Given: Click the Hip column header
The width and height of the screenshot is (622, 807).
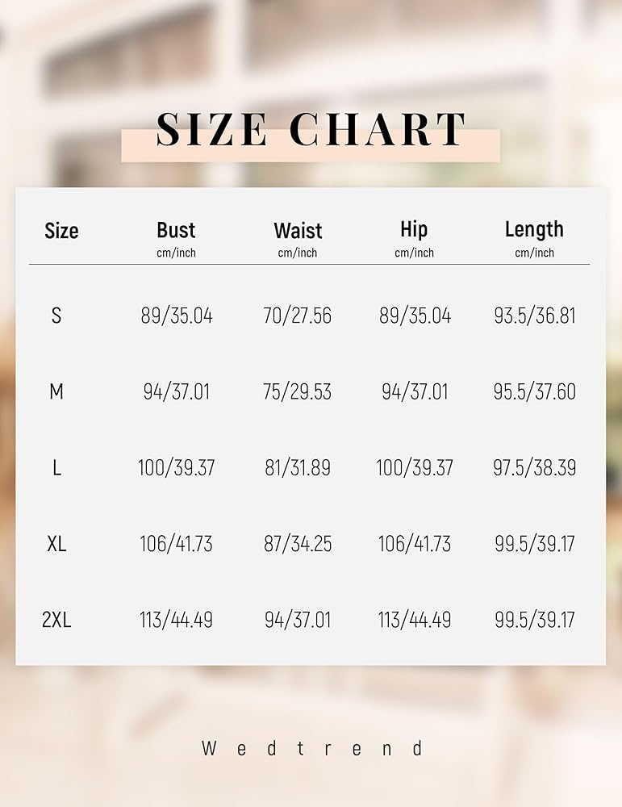Looking at the screenshot, I should click(414, 230).
